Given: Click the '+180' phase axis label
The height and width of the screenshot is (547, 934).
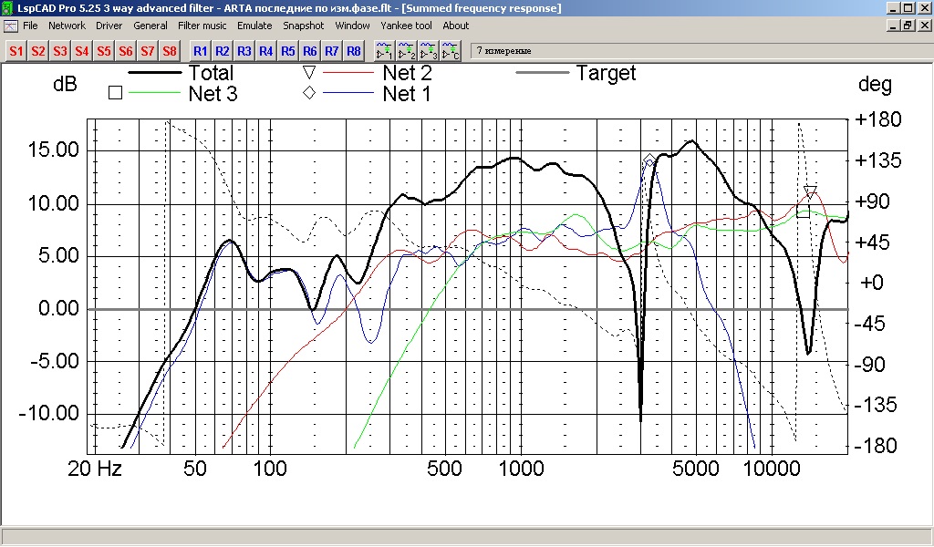Looking at the screenshot, I should tap(878, 119).
